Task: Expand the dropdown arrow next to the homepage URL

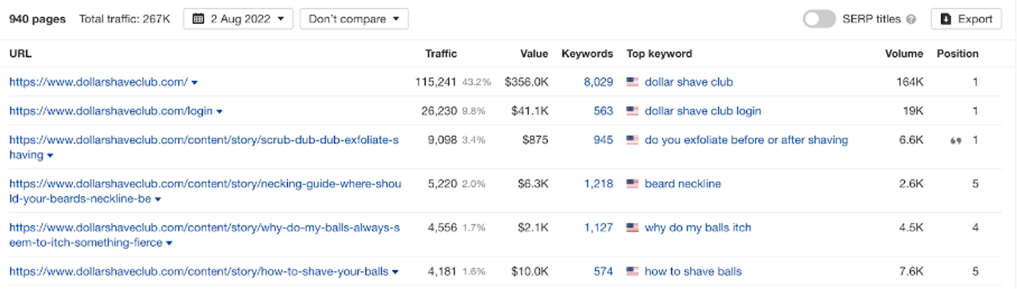Action: click(x=195, y=83)
